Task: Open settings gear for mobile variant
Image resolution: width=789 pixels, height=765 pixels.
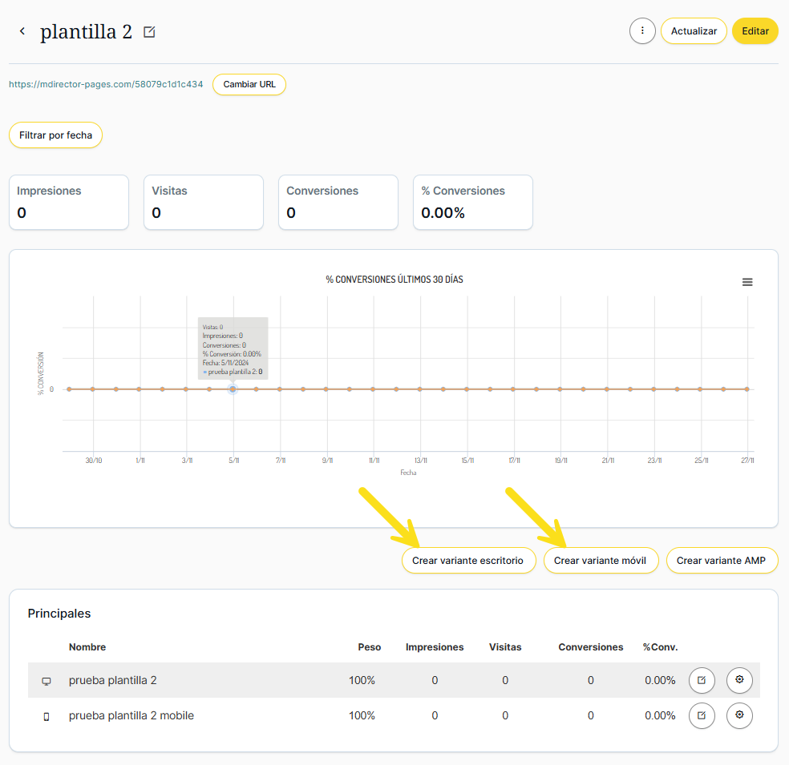Action: (x=739, y=715)
